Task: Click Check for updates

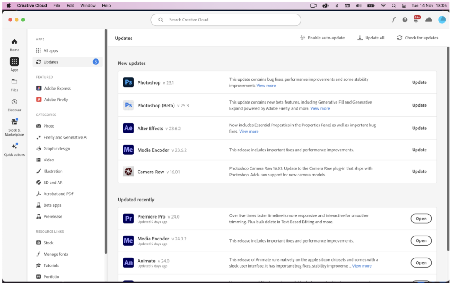Action: coord(417,38)
